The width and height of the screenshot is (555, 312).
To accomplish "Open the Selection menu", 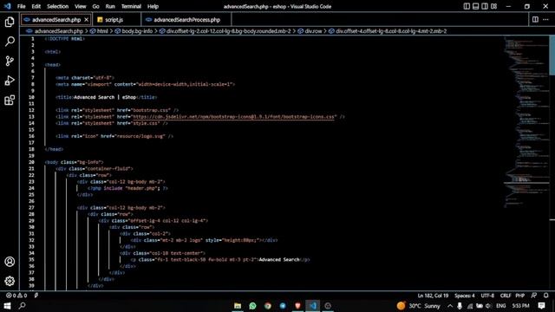I will click(x=58, y=6).
